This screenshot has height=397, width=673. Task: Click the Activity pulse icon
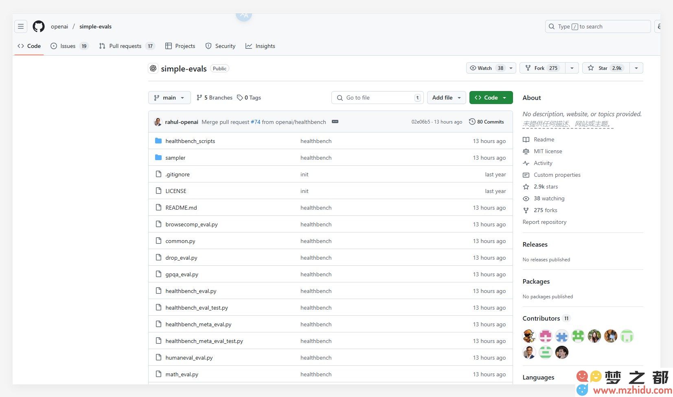pos(526,163)
